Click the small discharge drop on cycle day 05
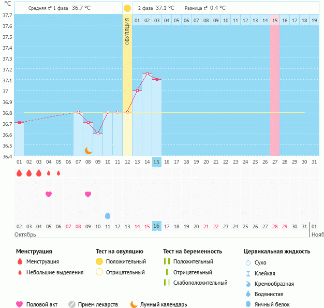 click(x=58, y=173)
